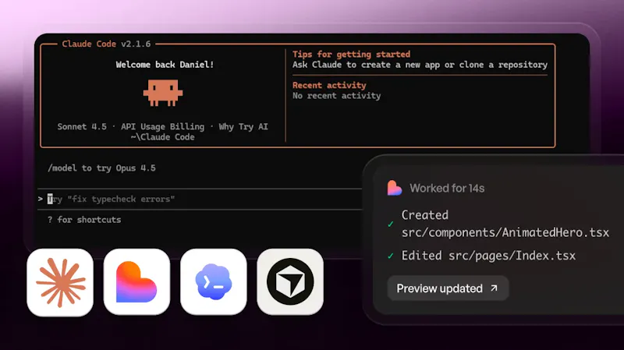
Task: Click the green checkmark next to Edited
Action: click(x=391, y=256)
